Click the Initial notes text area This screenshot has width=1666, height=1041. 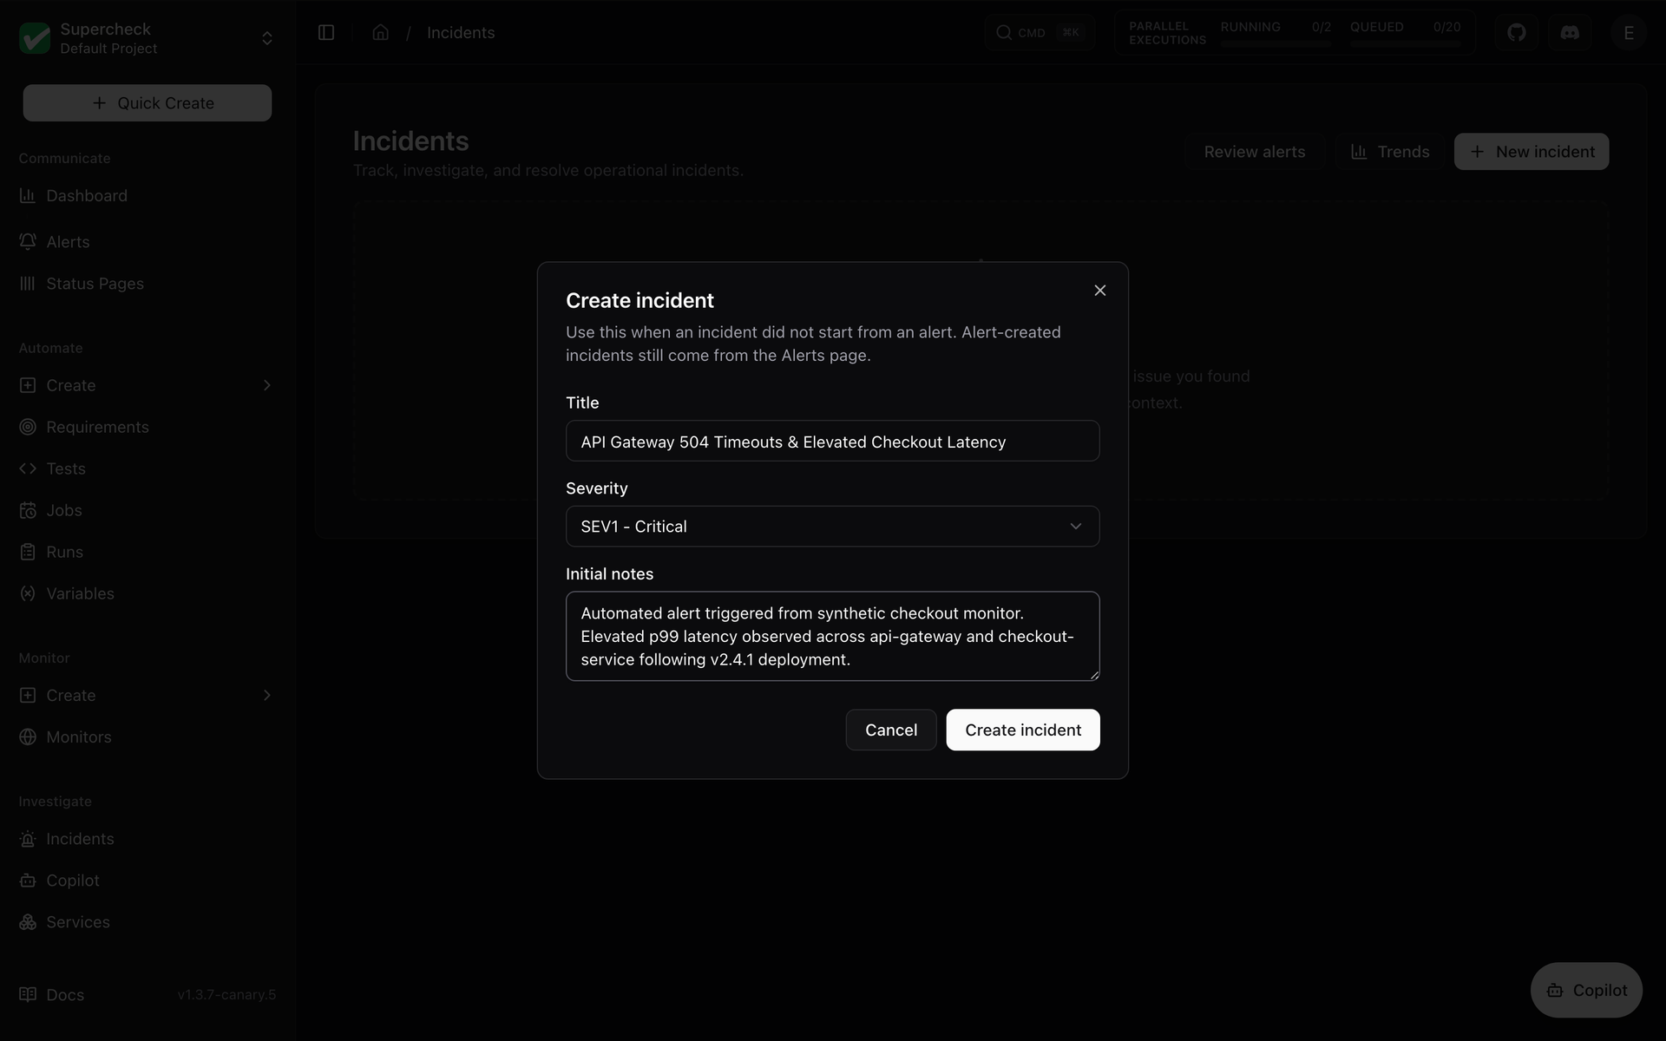click(832, 636)
